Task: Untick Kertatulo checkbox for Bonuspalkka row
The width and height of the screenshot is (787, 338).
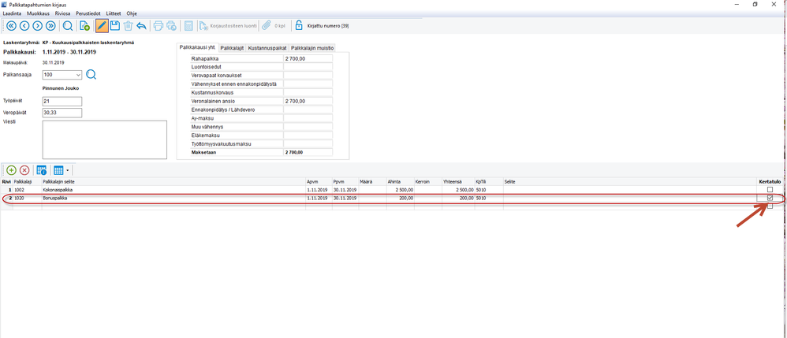Action: 770,198
